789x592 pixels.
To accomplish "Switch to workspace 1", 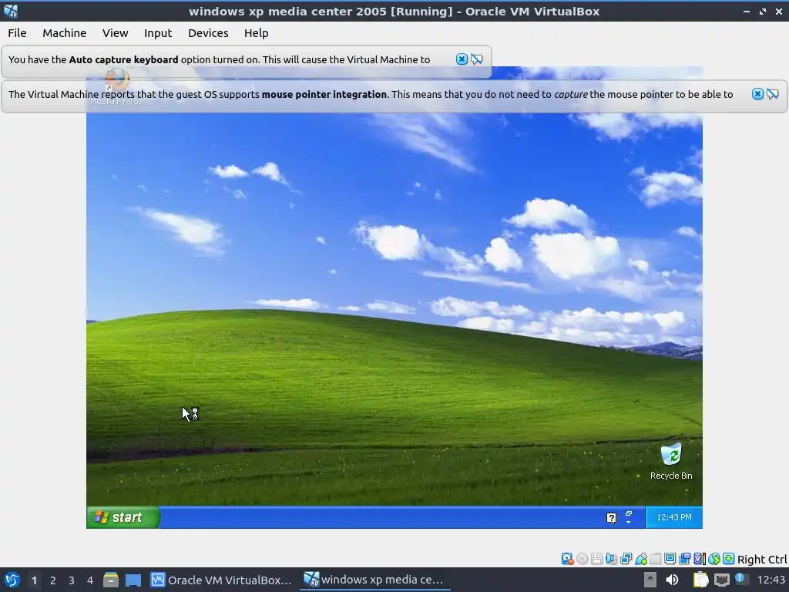I will coord(34,580).
